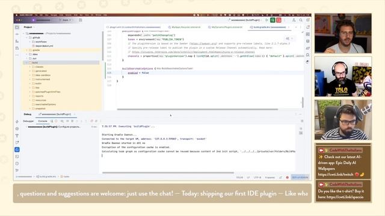The image size is (385, 216).
Task: Click the 'enabled = false' code line
Action: click(x=138, y=73)
